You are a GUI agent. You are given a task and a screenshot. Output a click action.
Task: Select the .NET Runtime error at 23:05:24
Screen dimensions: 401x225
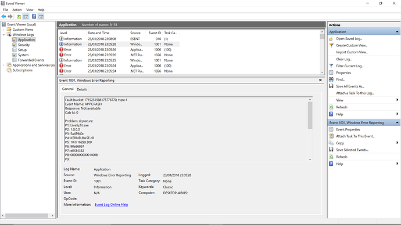[119, 71]
